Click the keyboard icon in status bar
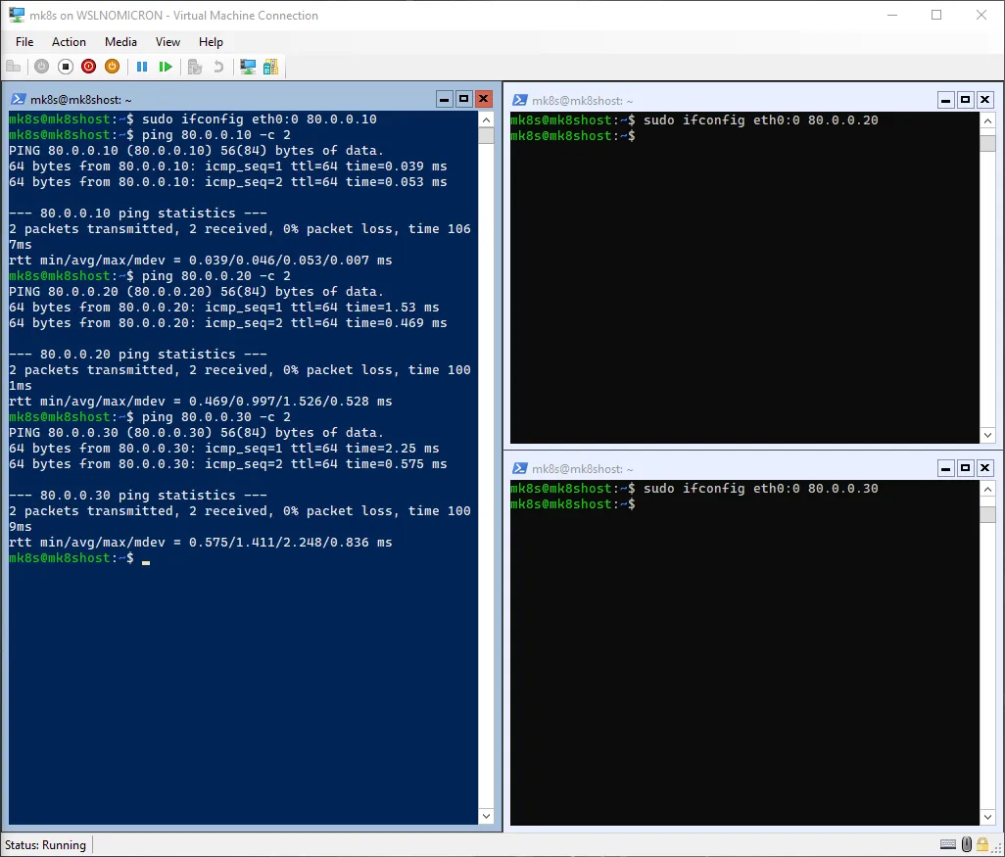This screenshot has width=1005, height=857. [948, 844]
